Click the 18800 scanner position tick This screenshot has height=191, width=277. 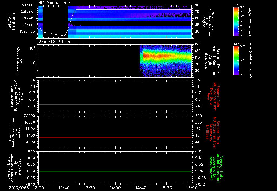click(x=29, y=122)
